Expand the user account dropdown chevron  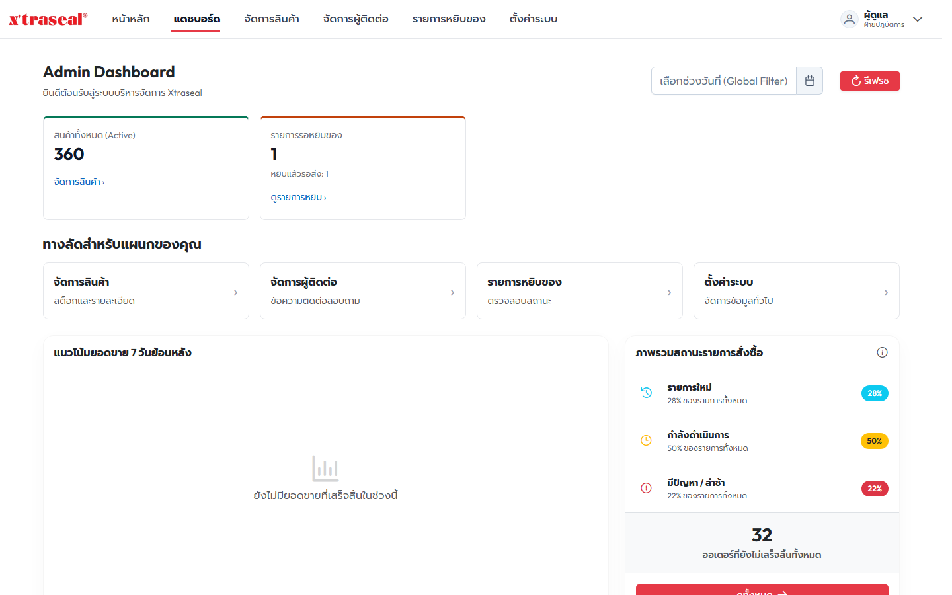918,19
